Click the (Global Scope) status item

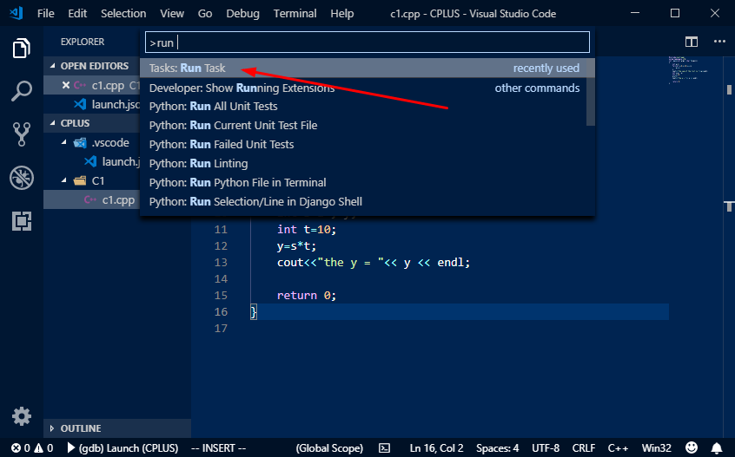[329, 448]
